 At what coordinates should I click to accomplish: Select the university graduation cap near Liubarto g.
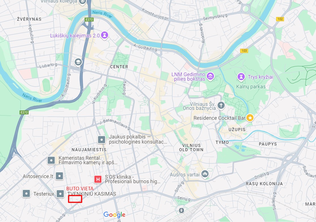(x=78, y=62)
